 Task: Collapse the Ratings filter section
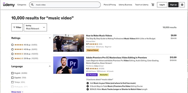click(x=50, y=38)
